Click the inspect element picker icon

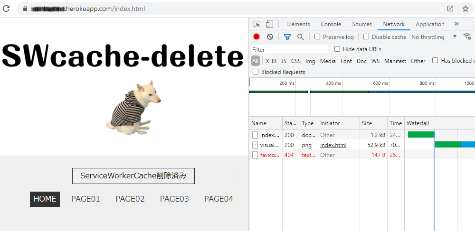coord(257,24)
